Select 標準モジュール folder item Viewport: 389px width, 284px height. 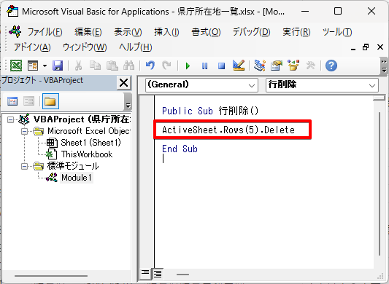pyautogui.click(x=73, y=166)
